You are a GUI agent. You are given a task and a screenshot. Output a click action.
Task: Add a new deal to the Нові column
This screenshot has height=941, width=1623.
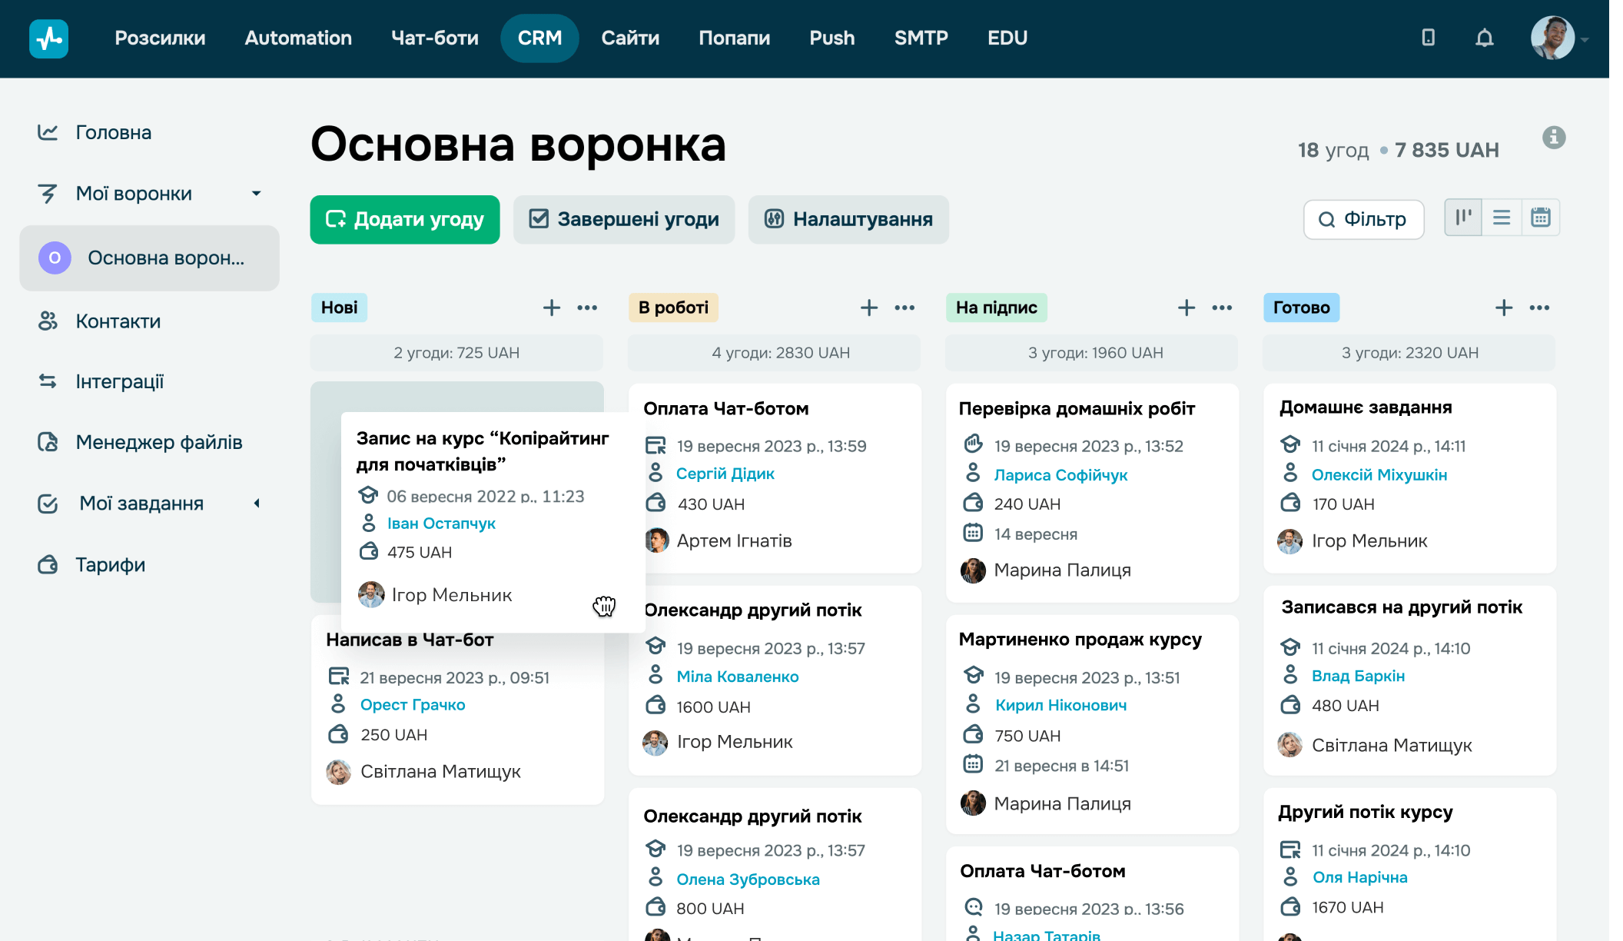pos(552,307)
